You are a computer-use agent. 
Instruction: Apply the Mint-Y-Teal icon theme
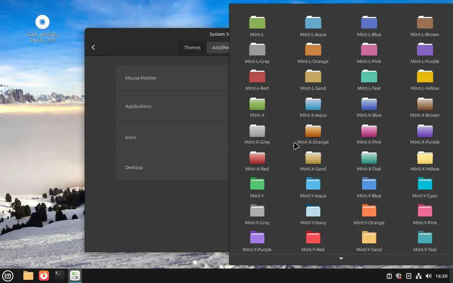click(x=425, y=241)
